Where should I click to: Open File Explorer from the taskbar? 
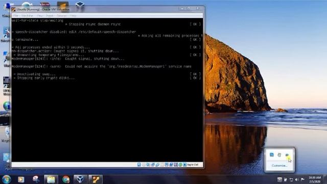51,179
